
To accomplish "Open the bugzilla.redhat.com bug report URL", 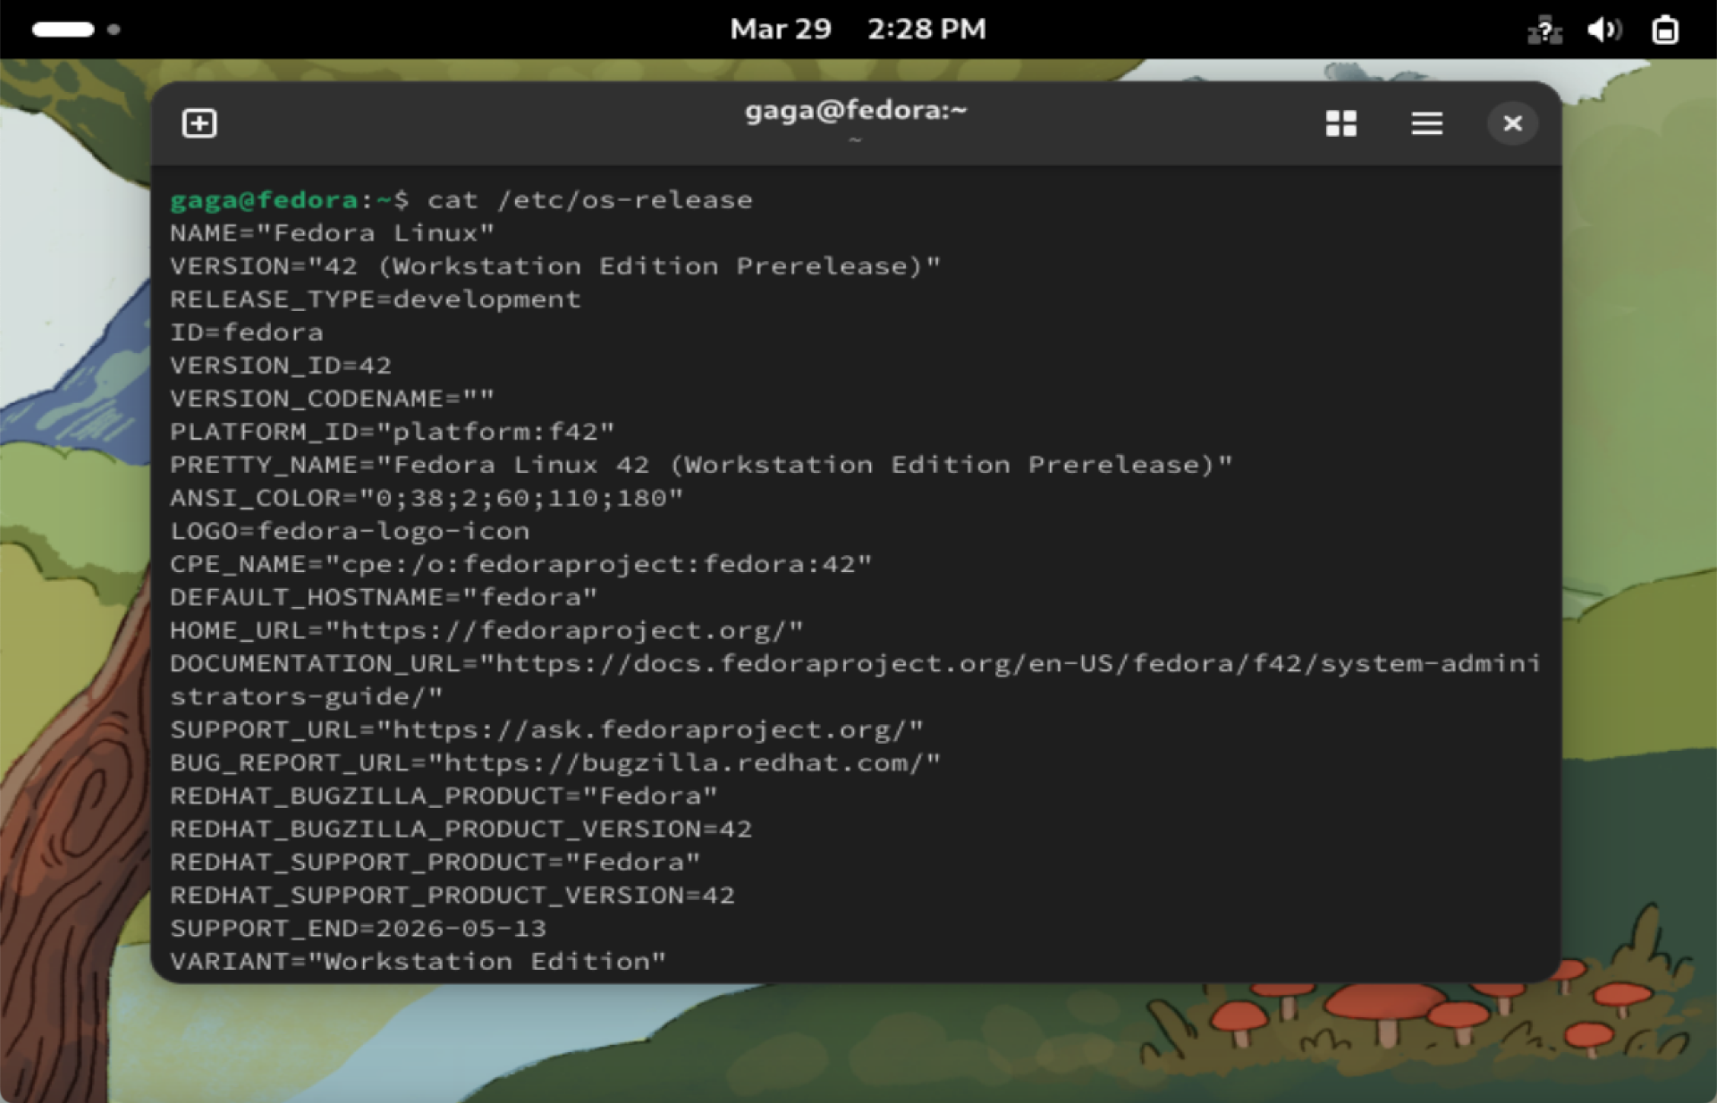I will (x=684, y=763).
